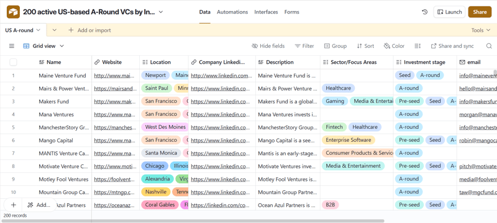Select the ManchesterStory Gr... name cell
The image size is (497, 223).
(x=63, y=128)
